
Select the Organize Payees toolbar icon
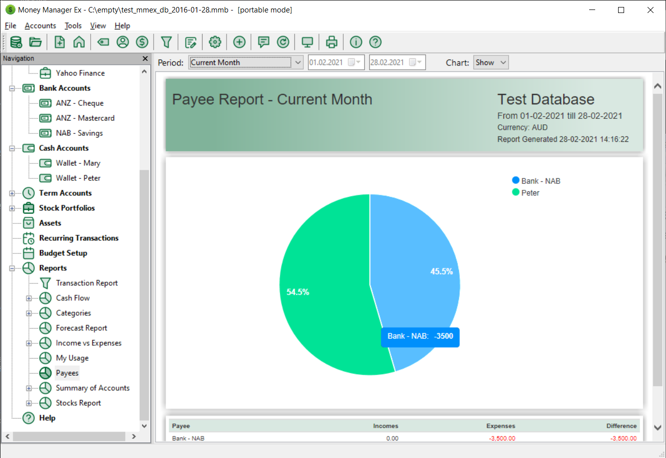[x=122, y=42]
